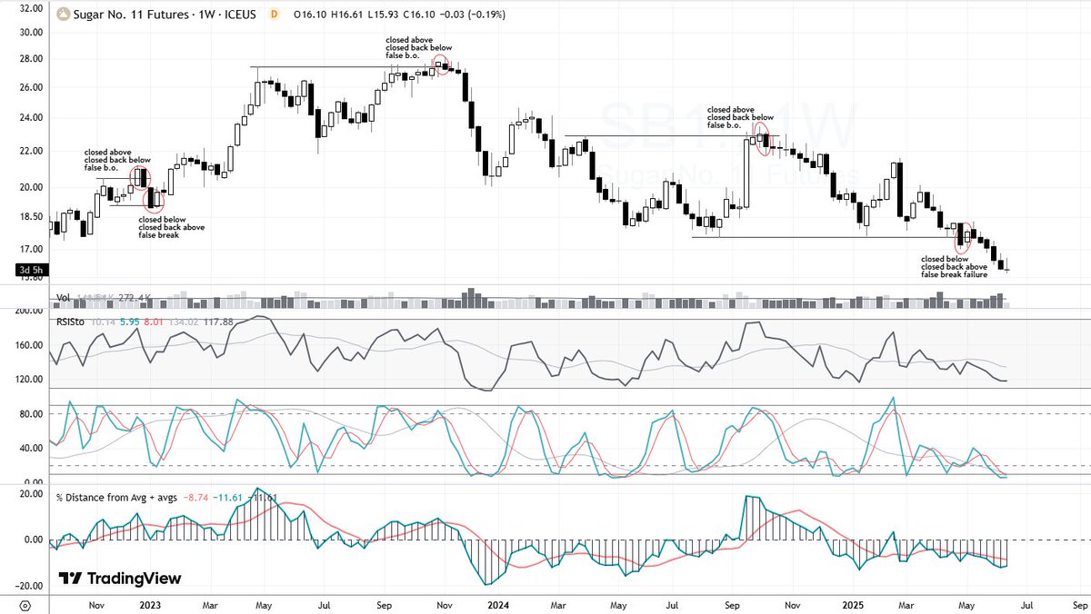Select the Vol indicator pane tab area
The height and width of the screenshot is (614, 1091).
63,296
